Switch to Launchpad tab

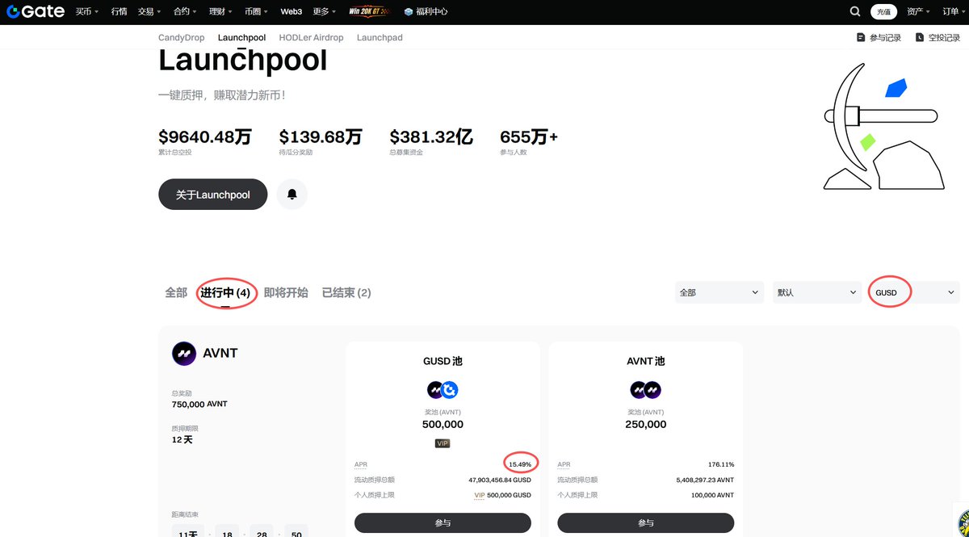pyautogui.click(x=380, y=38)
